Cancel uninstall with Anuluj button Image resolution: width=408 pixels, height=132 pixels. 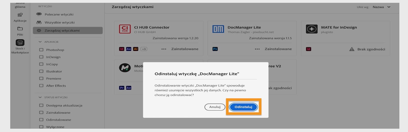pos(215,107)
